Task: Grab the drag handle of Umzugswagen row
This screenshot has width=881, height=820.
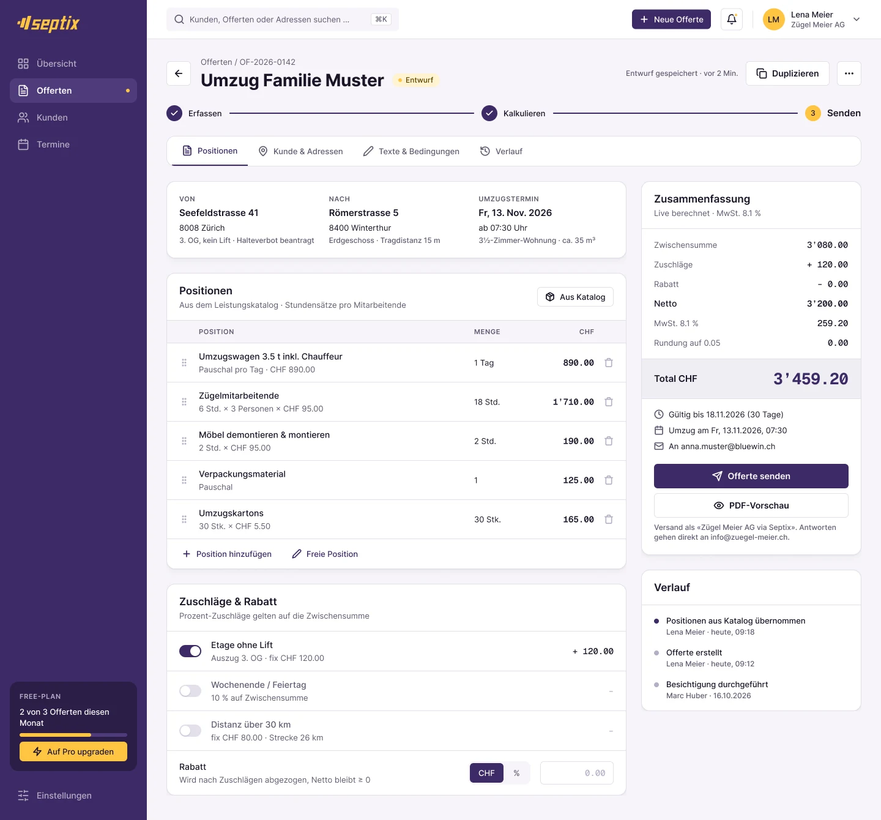Action: [184, 363]
